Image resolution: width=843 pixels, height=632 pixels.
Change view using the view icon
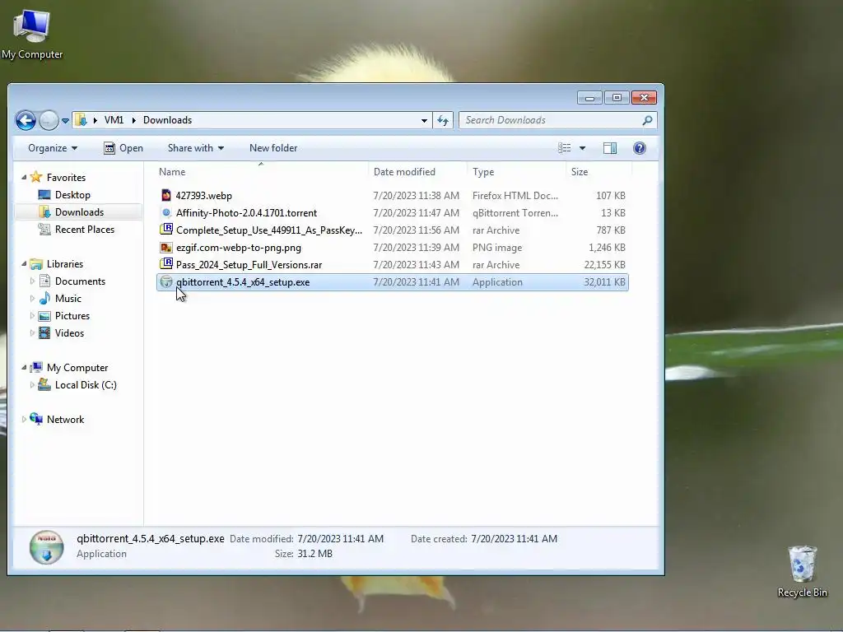[x=564, y=148]
